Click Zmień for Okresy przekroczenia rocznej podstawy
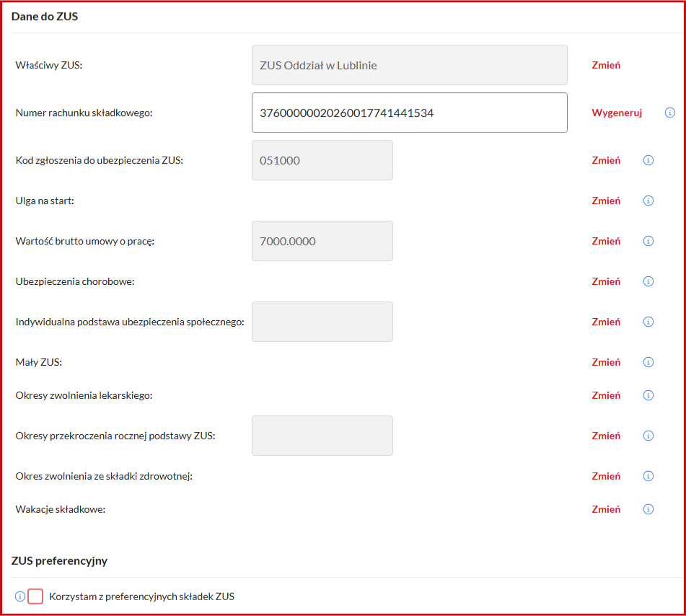686x616 pixels. pos(606,436)
